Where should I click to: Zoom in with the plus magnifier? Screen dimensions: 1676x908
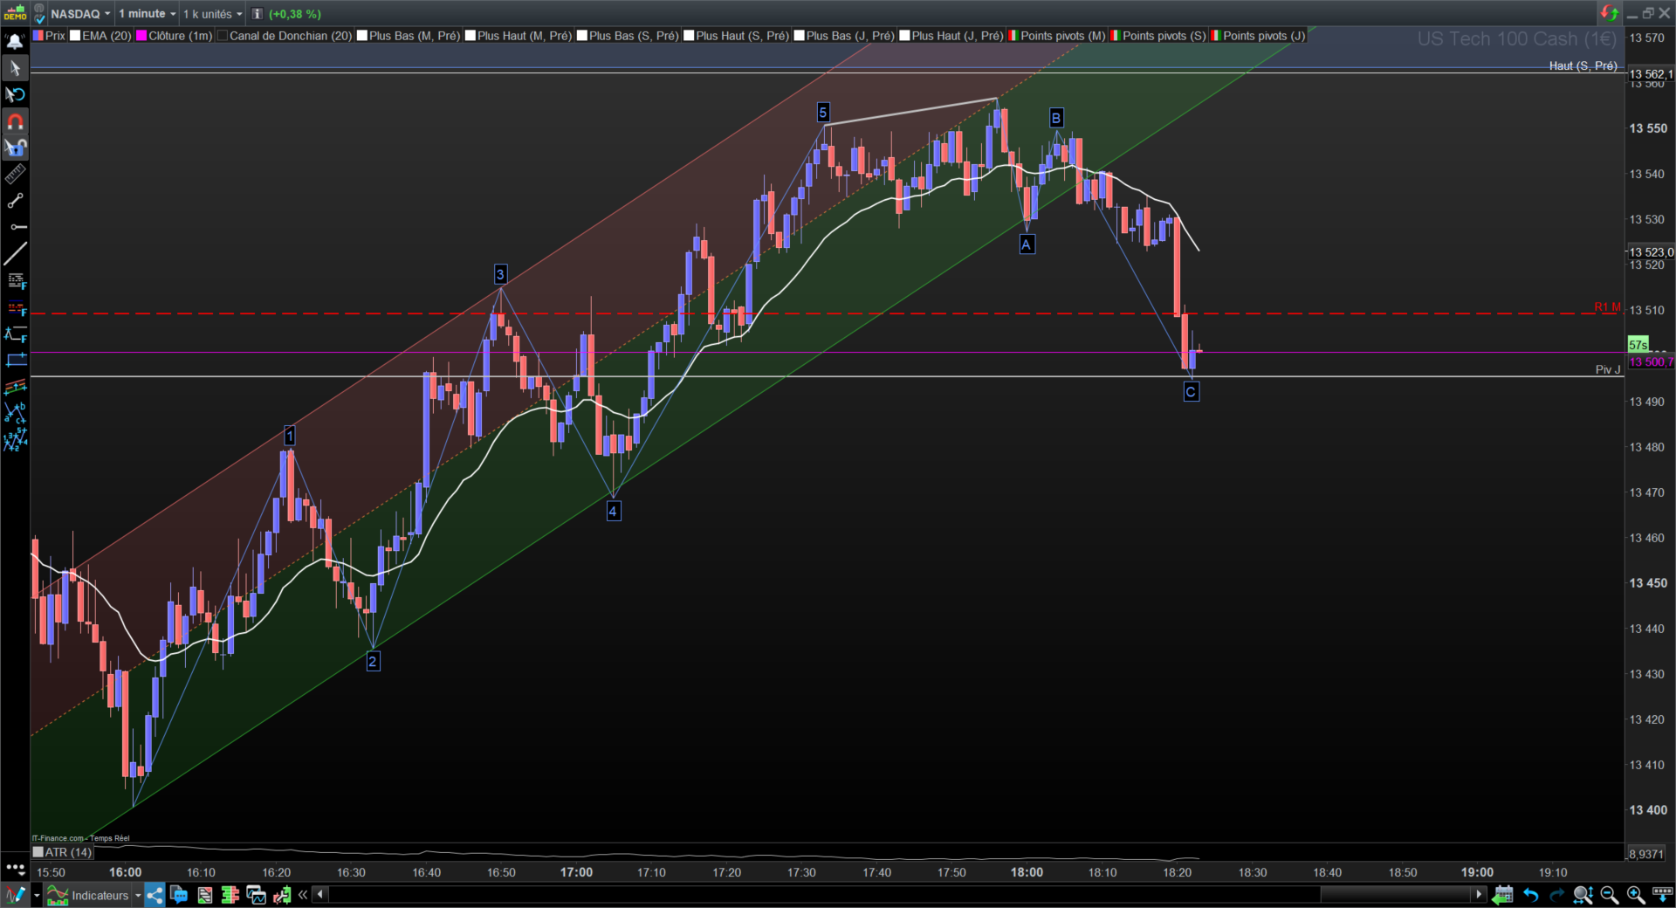tap(1635, 895)
